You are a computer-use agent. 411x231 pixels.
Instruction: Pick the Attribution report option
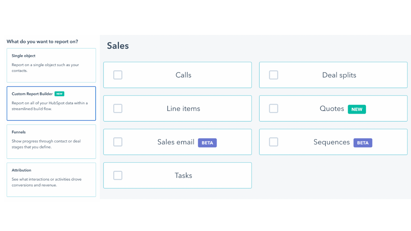(x=51, y=180)
